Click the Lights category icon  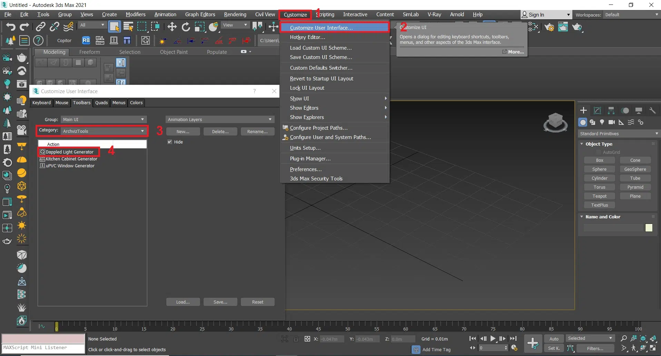pos(602,122)
